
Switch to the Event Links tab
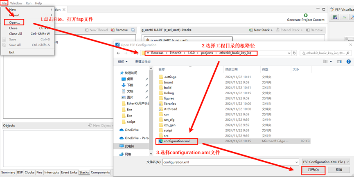[69, 172]
